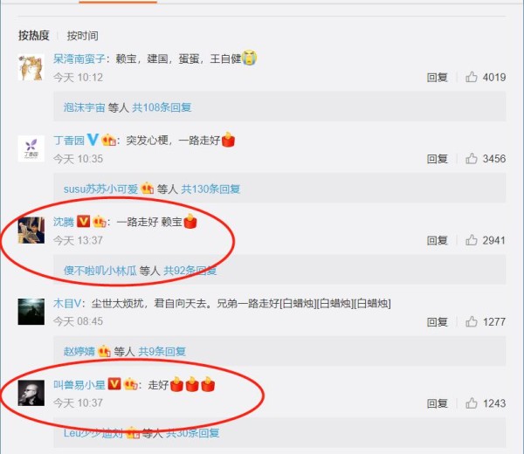Expand 共108条回复 under first comment

[x=162, y=107]
